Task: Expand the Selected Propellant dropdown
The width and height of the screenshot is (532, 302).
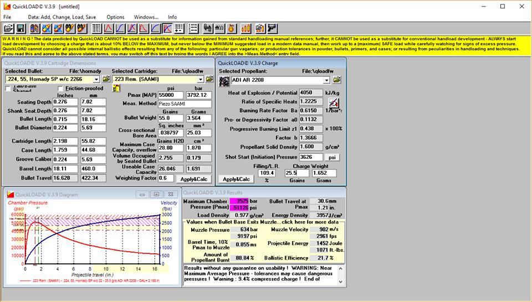Action: 326,80
